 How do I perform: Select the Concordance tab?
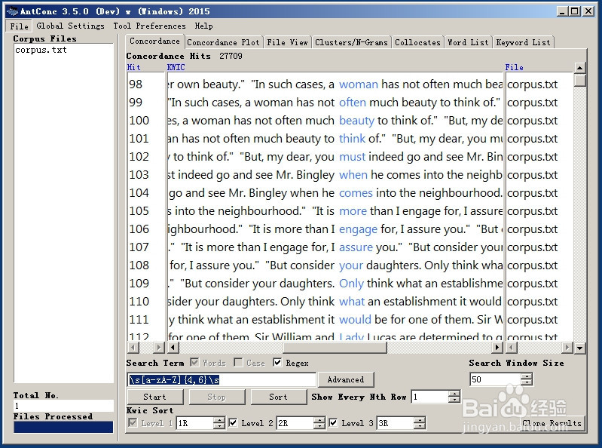[x=154, y=41]
